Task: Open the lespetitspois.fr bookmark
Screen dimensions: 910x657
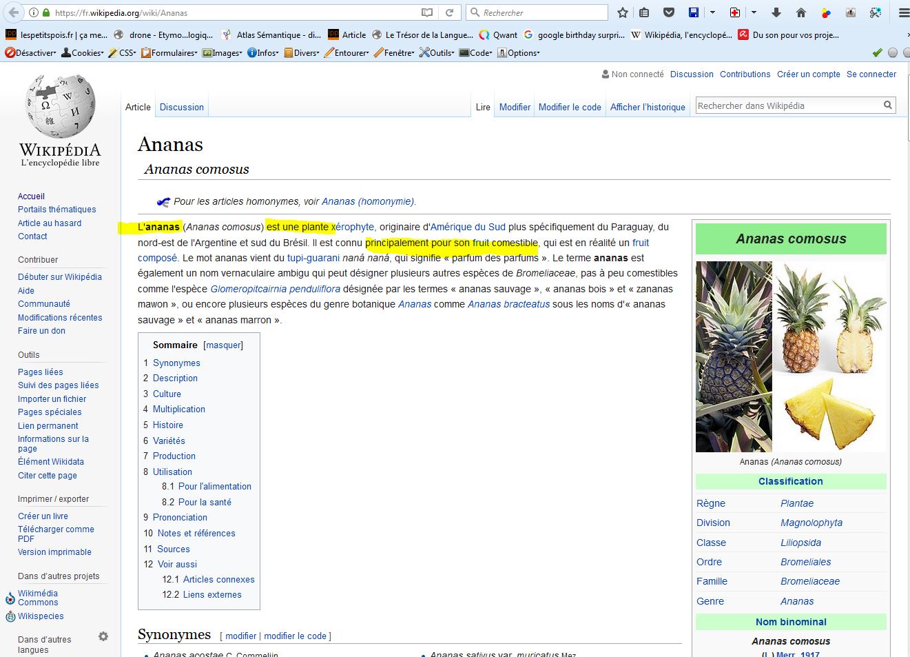Action: point(56,34)
